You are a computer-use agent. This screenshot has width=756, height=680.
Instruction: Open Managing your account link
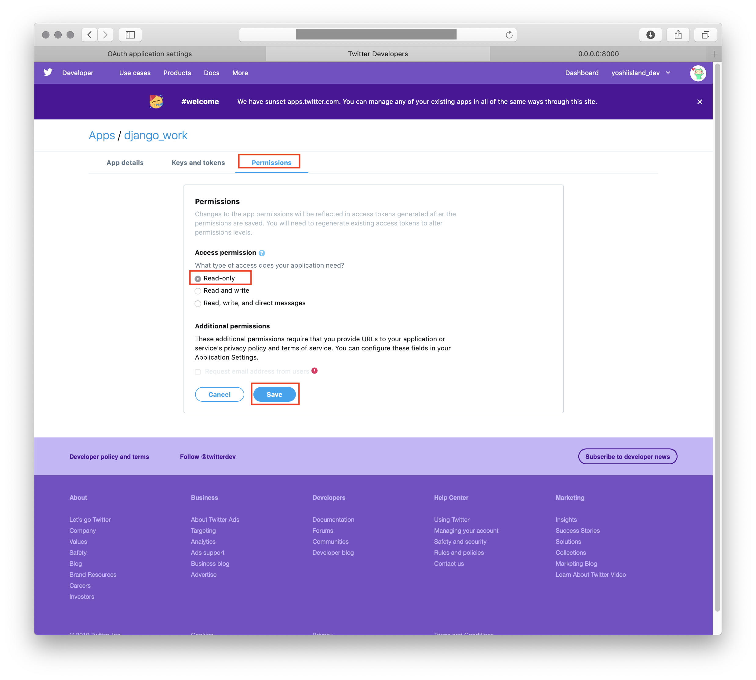click(466, 531)
